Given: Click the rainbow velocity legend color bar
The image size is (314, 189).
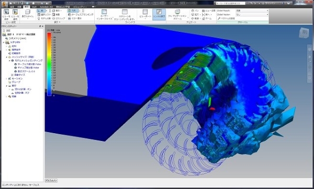Looking at the screenshot, I should coord(49,64).
